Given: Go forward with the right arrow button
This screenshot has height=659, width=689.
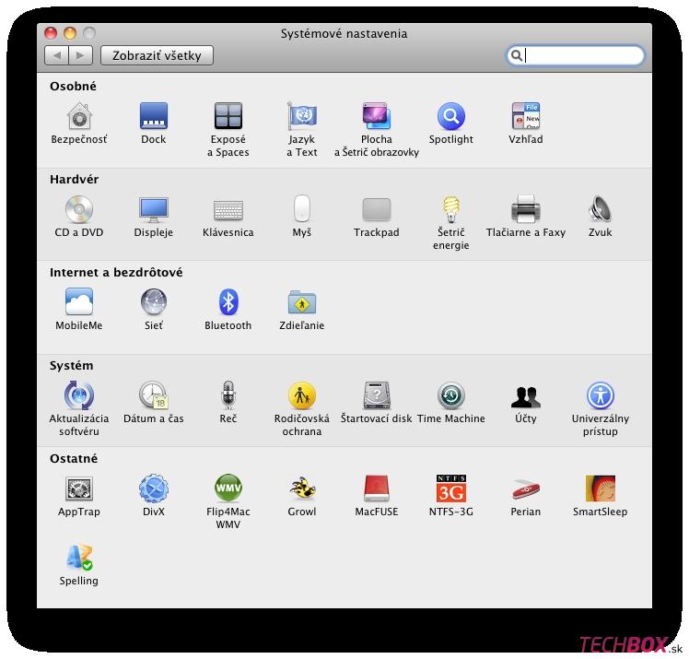Looking at the screenshot, I should 80,55.
